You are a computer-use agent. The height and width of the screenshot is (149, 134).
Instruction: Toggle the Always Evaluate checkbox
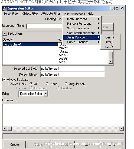coord(4,79)
